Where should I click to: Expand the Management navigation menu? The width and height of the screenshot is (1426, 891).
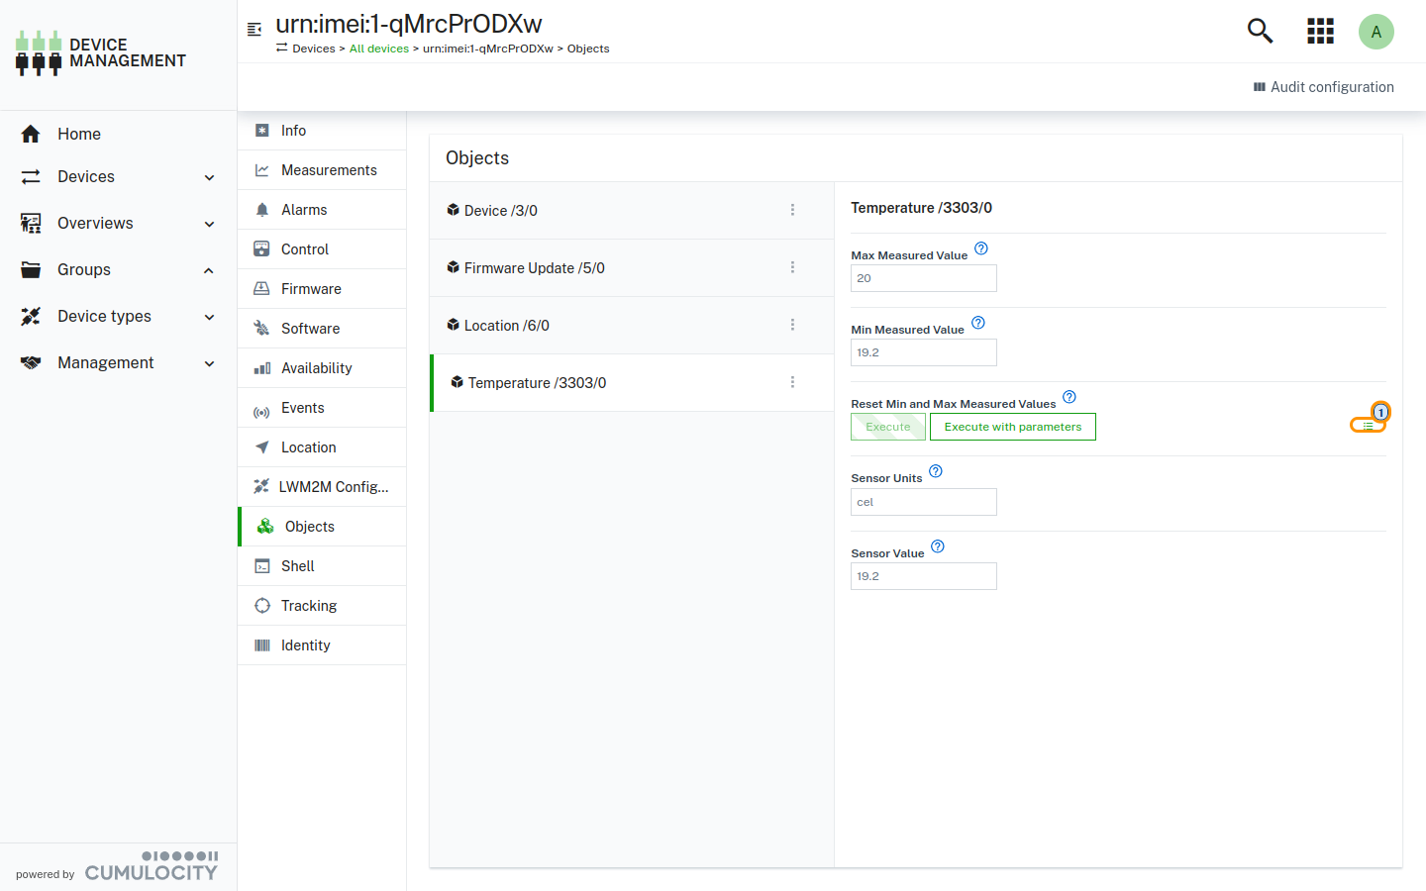(209, 363)
